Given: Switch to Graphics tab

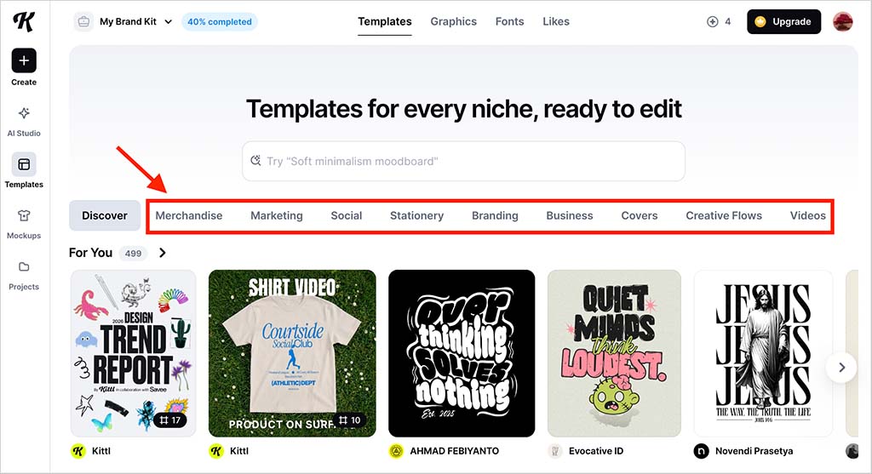Looking at the screenshot, I should (x=453, y=21).
